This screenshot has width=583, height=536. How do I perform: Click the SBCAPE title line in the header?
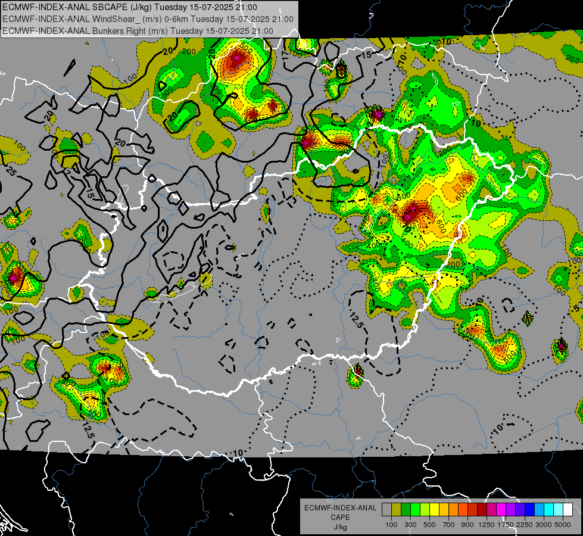[130, 7]
